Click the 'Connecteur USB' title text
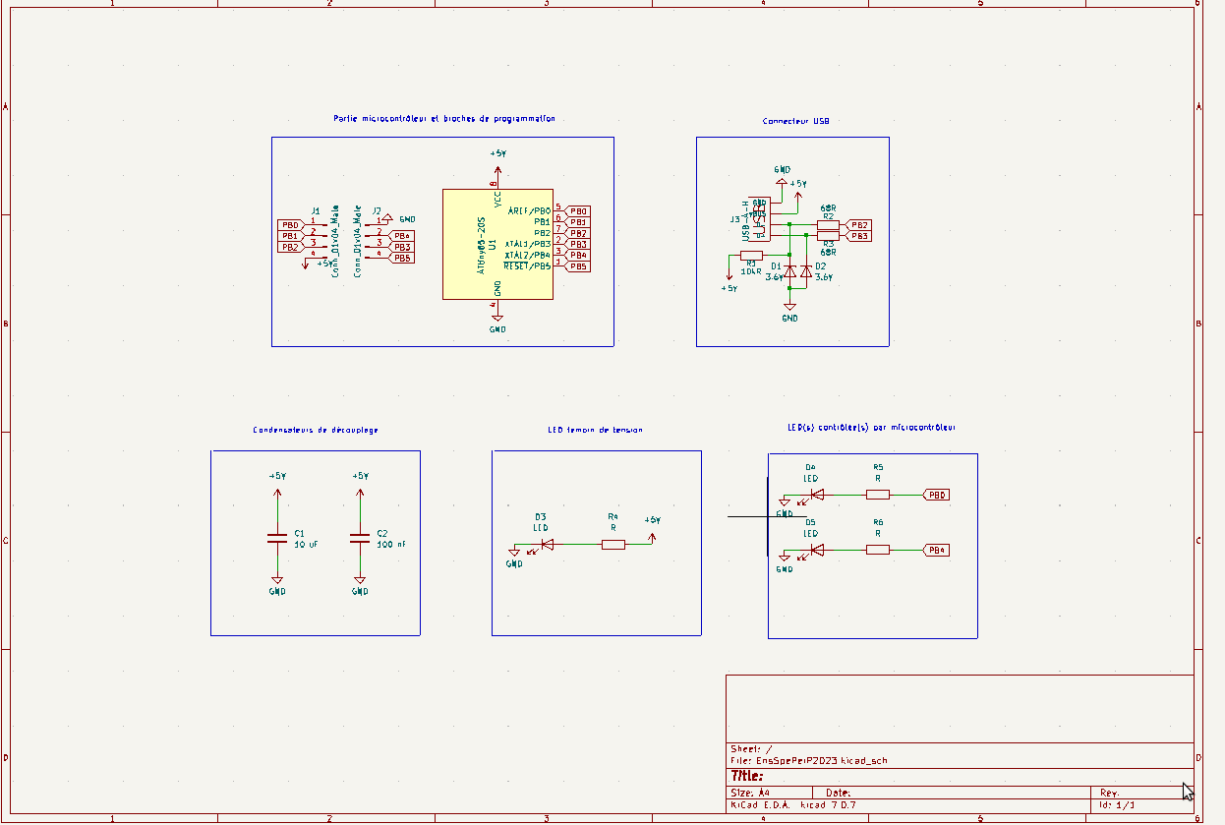 tap(795, 121)
